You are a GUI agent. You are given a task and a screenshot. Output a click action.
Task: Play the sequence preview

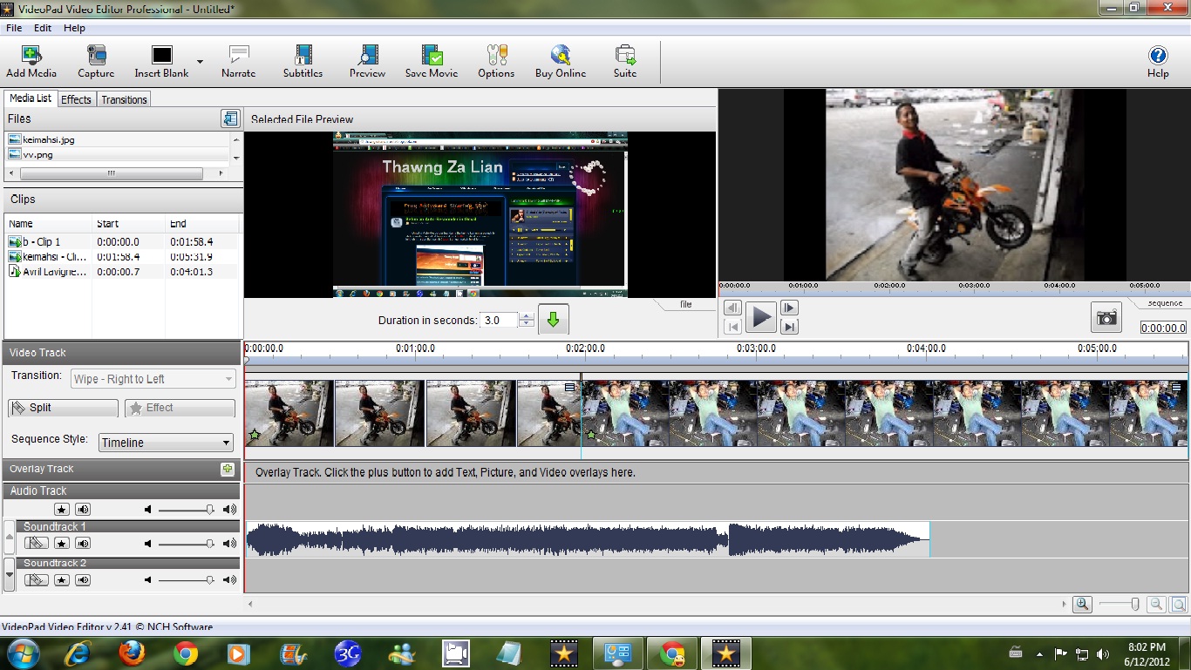pyautogui.click(x=760, y=317)
